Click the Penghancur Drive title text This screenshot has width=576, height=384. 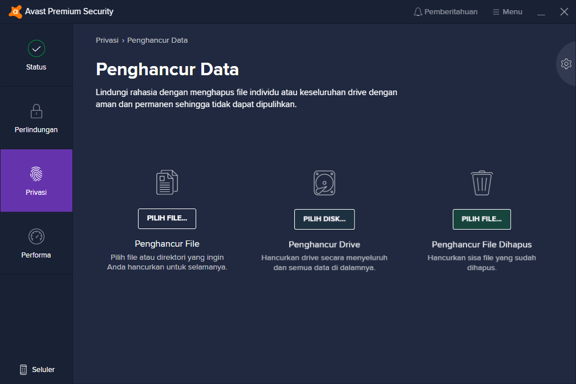click(324, 244)
